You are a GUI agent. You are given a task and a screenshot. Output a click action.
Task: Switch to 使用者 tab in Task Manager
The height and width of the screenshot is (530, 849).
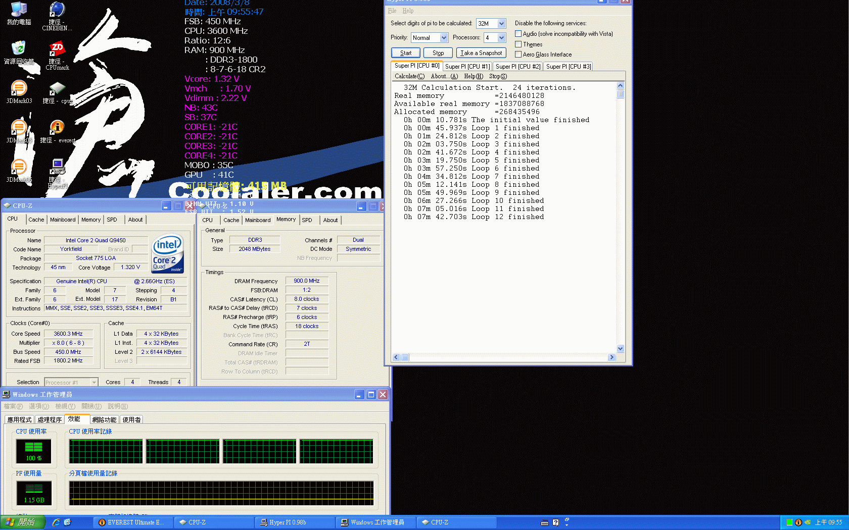[x=131, y=419]
